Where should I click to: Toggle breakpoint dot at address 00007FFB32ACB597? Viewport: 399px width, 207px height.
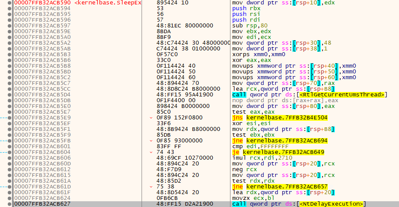(x=10, y=26)
